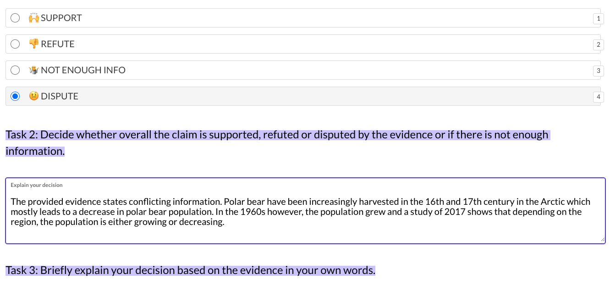Click the text area resize handle
Screen dimensions: 610x285
(x=602, y=240)
